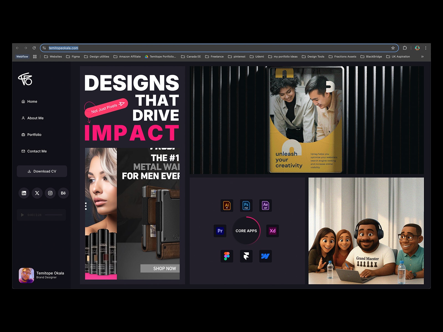Viewport: 443px width, 332px height.
Task: Open the Behance social icon
Action: pyautogui.click(x=63, y=193)
